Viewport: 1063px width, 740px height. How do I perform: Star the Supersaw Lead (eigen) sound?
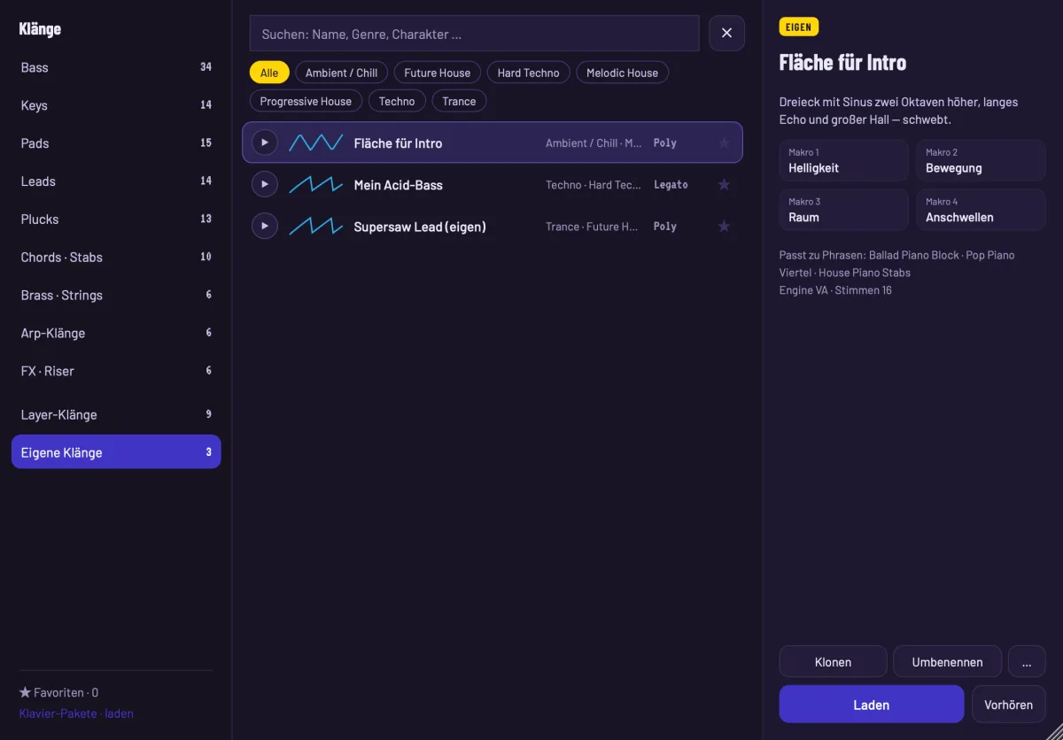[724, 226]
